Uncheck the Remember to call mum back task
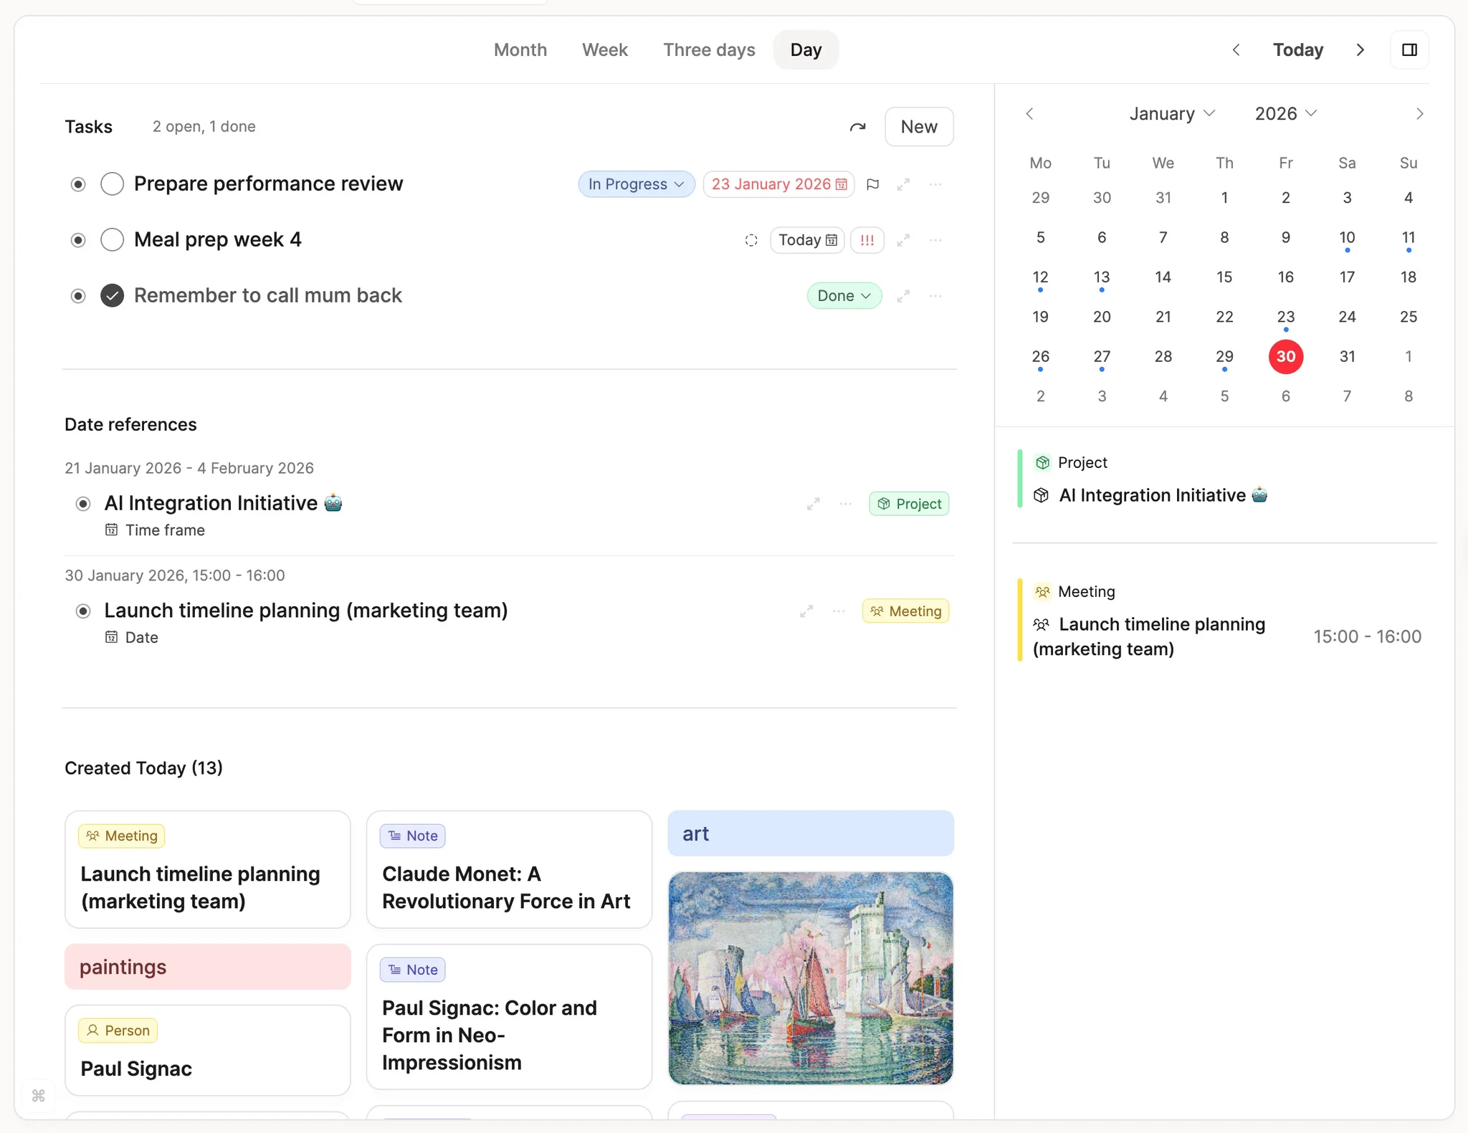 (112, 295)
